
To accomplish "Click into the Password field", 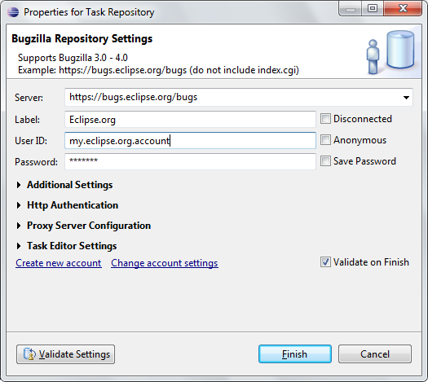I will pos(190,161).
